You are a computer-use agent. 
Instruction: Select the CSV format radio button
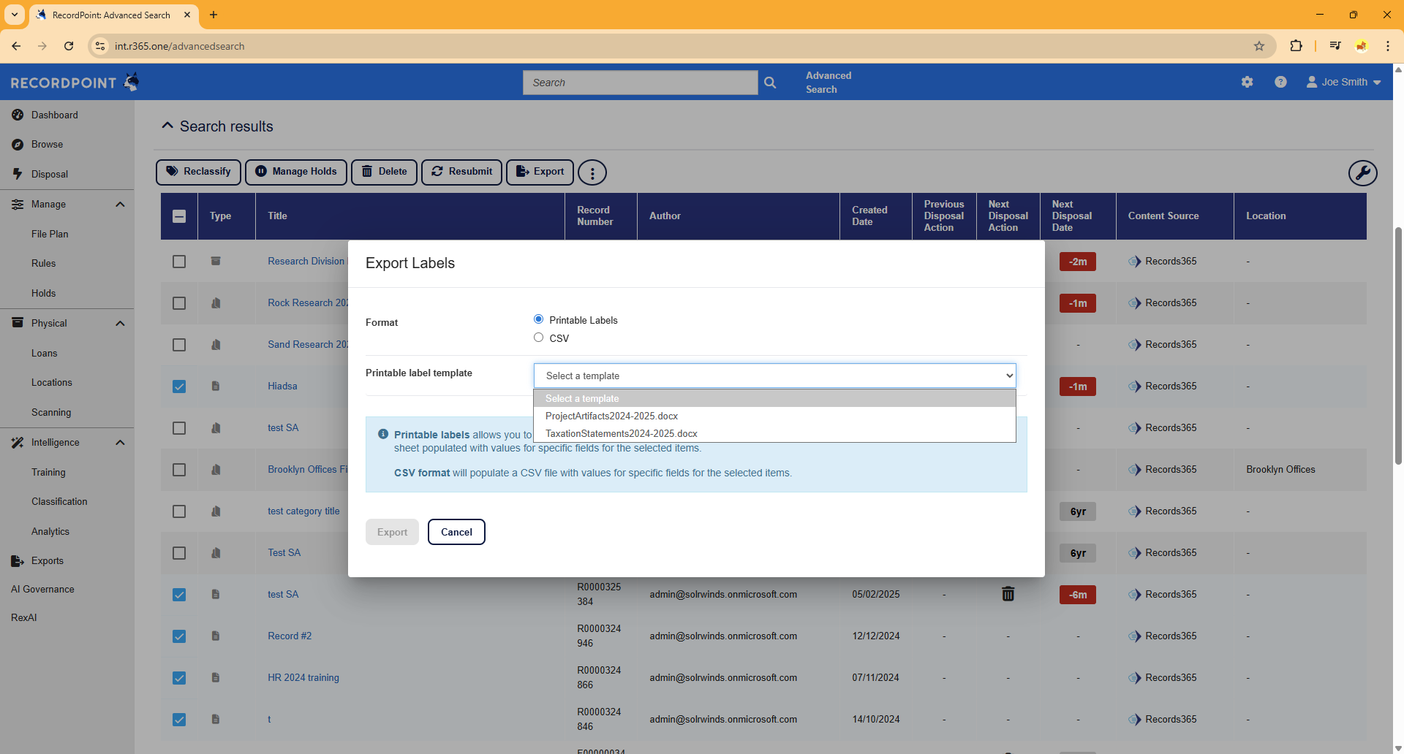pyautogui.click(x=539, y=338)
